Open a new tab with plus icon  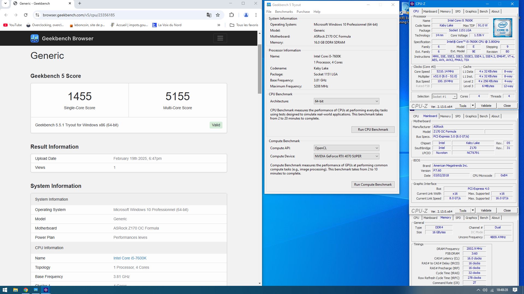tap(80, 3)
